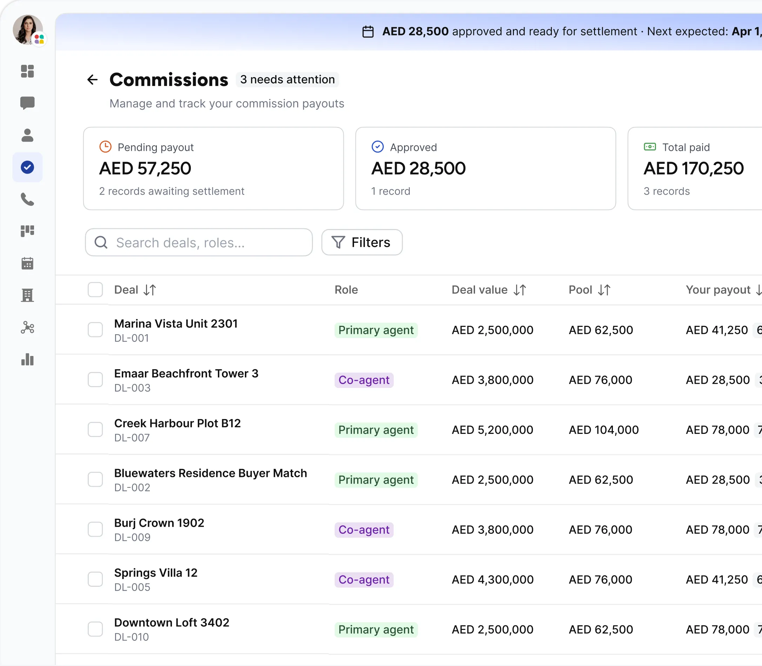762x666 pixels.
Task: Open the network nodes sidebar icon
Action: (x=27, y=328)
